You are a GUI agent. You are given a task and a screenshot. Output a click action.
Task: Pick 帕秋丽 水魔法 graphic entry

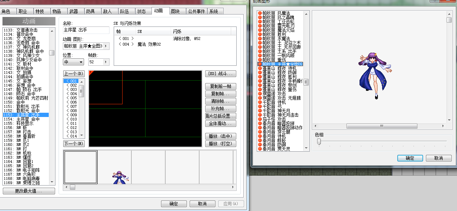coord(280,39)
